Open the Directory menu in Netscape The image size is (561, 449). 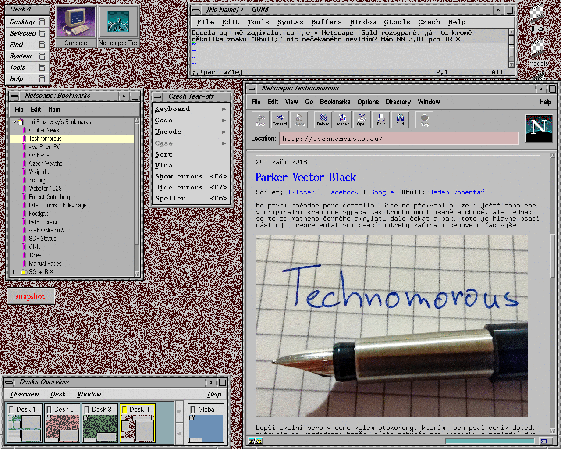pos(398,102)
